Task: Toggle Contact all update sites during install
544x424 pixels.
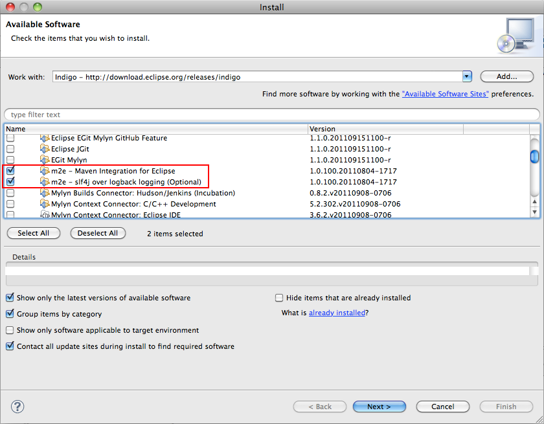Action: pos(10,346)
